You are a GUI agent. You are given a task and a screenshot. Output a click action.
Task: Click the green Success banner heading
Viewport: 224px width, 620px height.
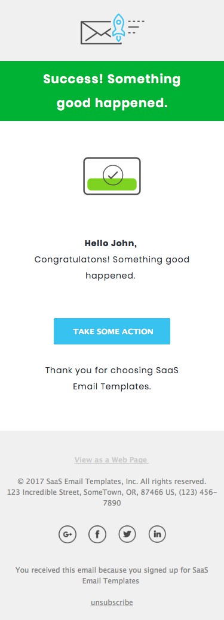point(112,91)
